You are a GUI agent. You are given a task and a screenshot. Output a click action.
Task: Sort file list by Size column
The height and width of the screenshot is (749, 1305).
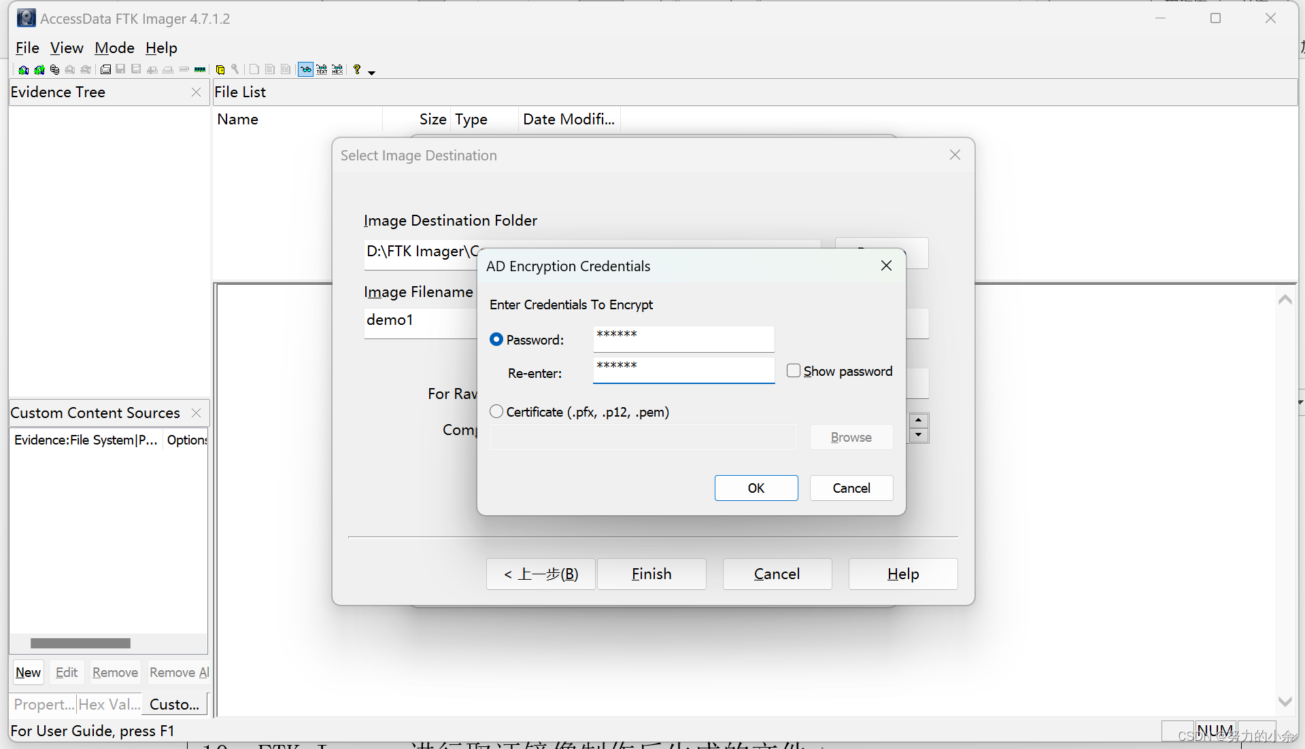(x=416, y=119)
